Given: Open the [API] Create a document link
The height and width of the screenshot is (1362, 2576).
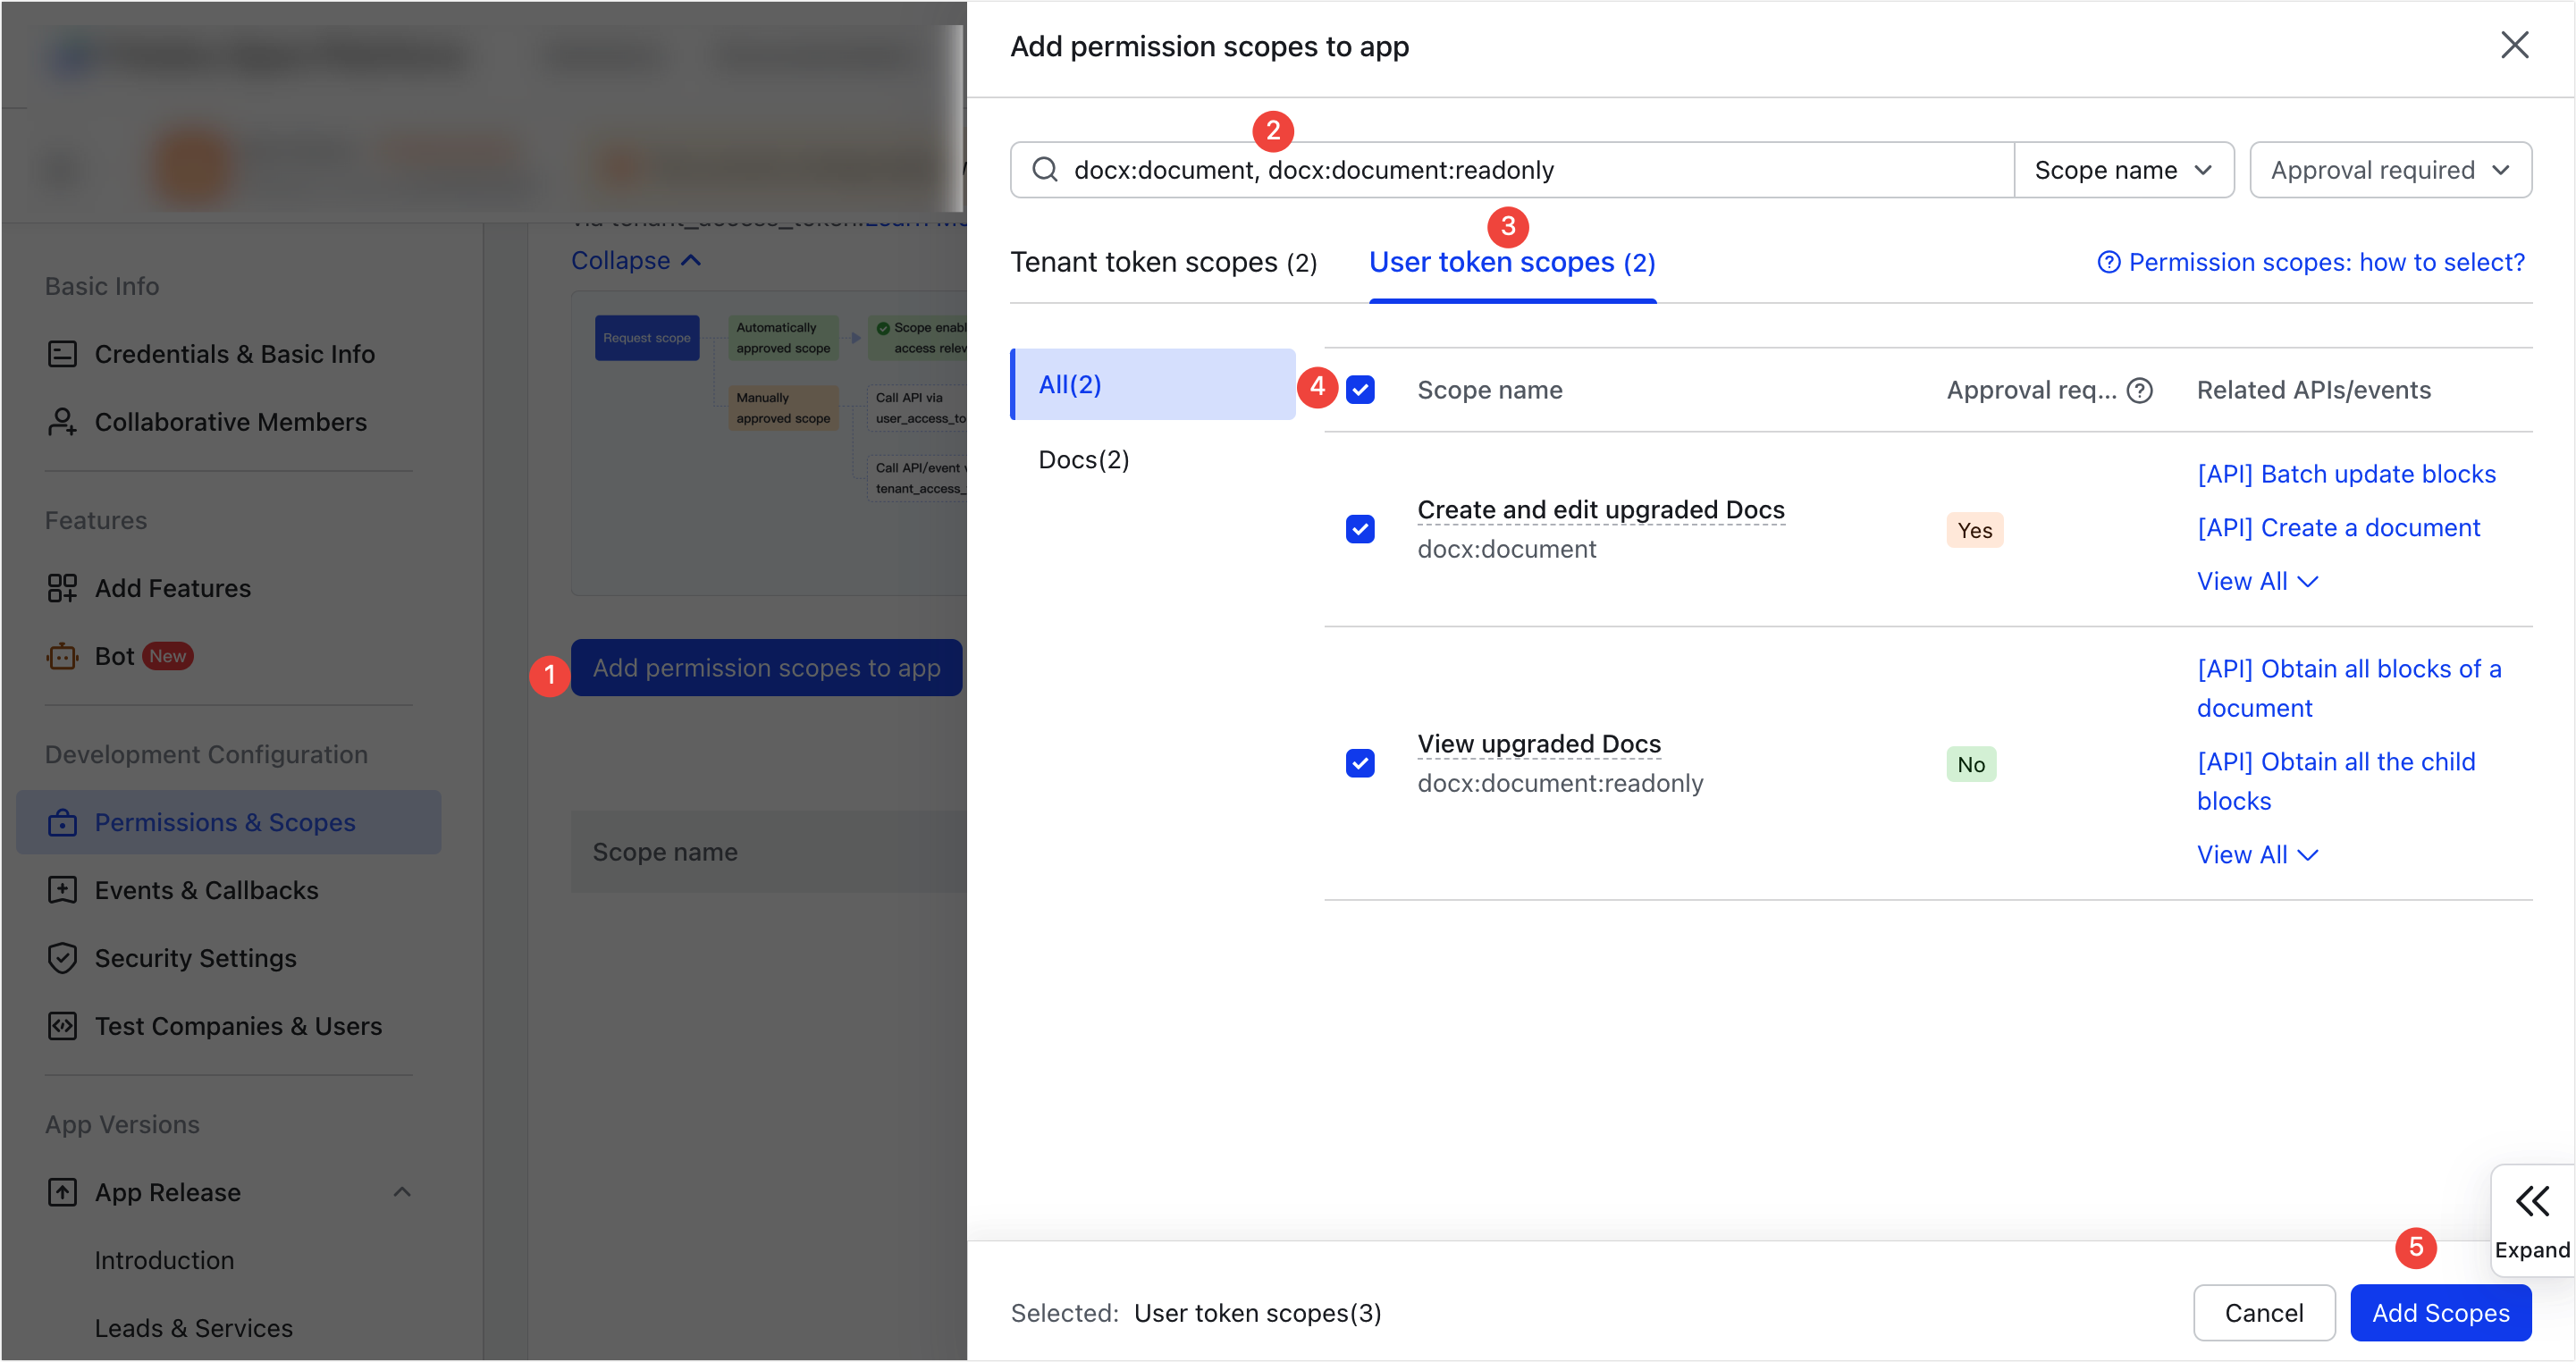Looking at the screenshot, I should pos(2338,529).
